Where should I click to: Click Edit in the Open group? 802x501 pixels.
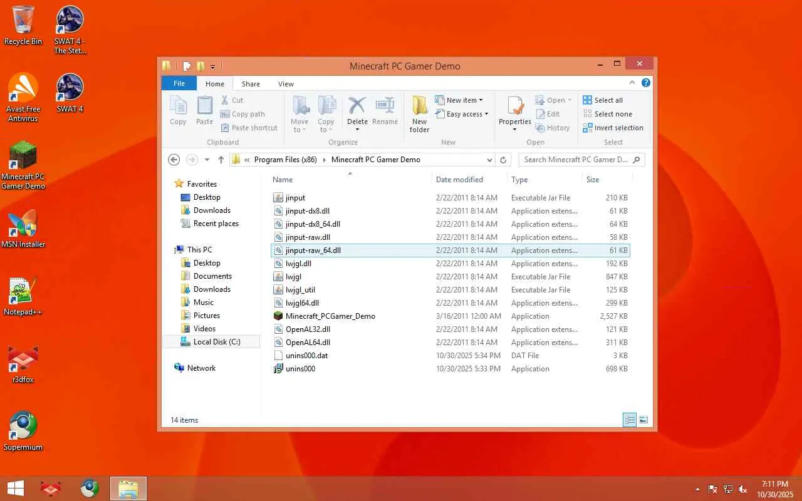click(x=548, y=114)
